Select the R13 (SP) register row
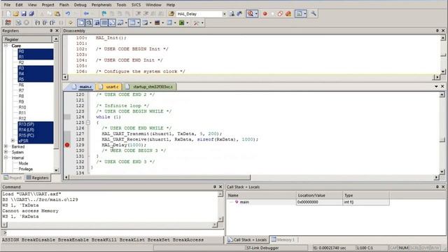 click(x=36, y=125)
